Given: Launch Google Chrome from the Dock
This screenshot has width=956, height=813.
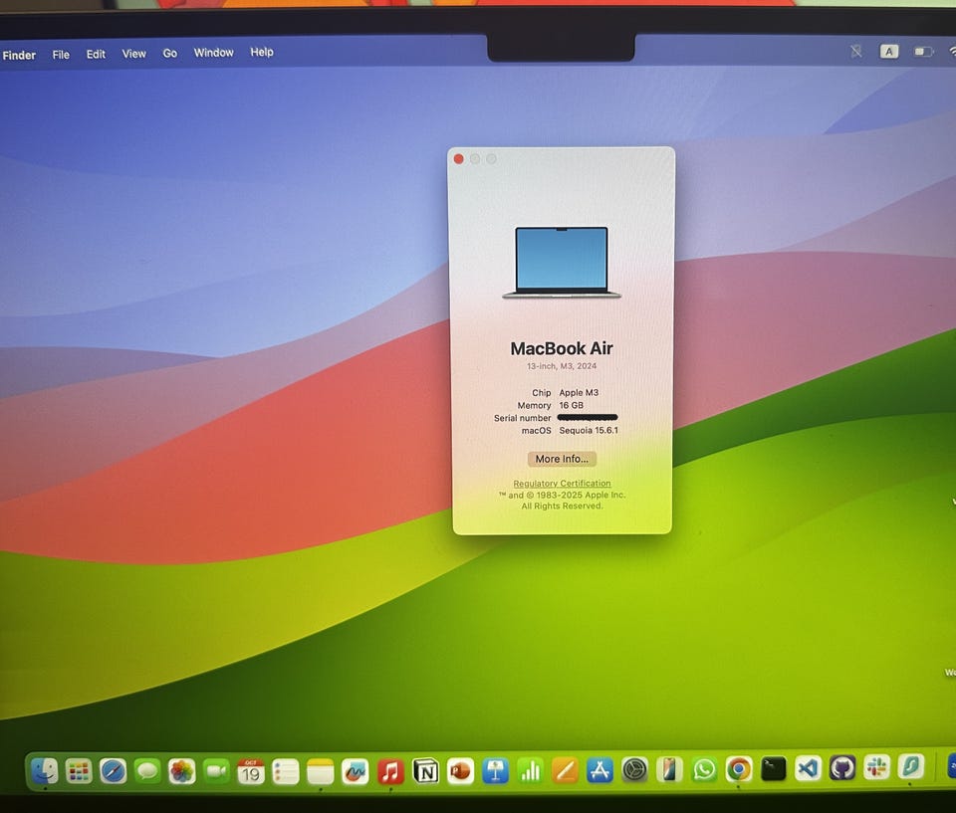Looking at the screenshot, I should [739, 769].
